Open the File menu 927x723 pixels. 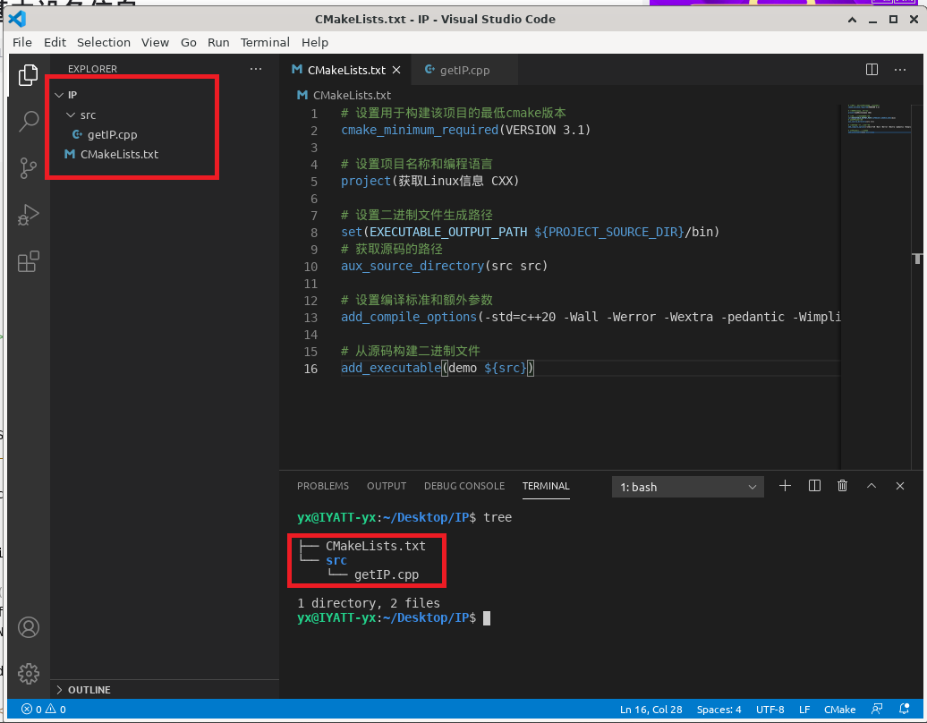pos(22,43)
